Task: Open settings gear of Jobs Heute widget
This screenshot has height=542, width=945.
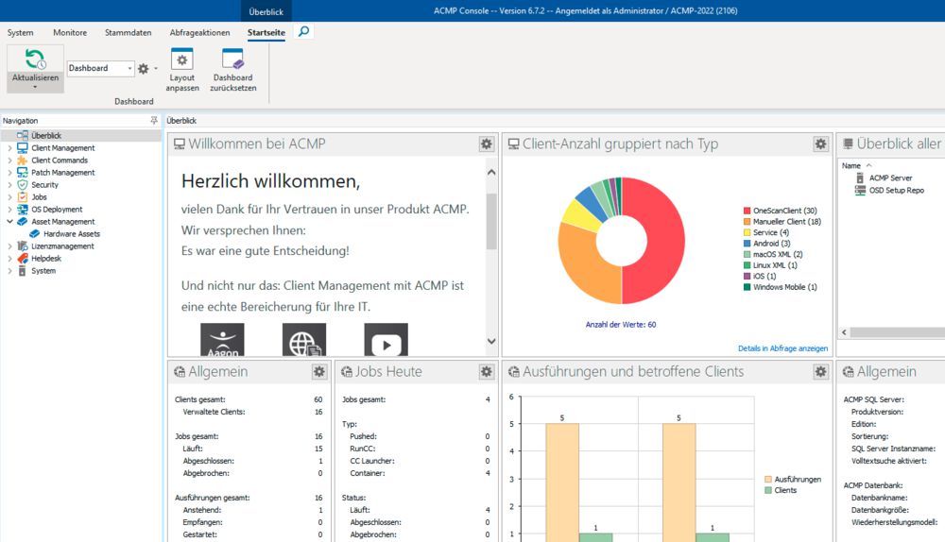Action: point(486,372)
